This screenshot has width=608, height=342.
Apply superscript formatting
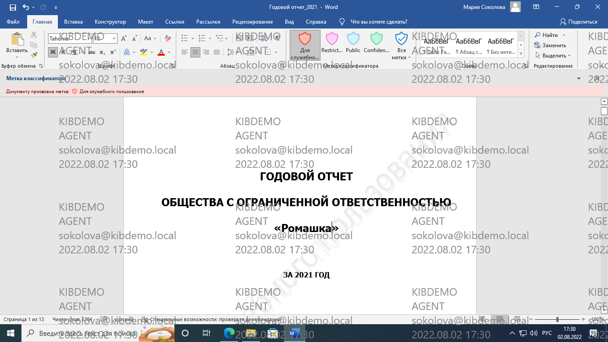pos(113,52)
